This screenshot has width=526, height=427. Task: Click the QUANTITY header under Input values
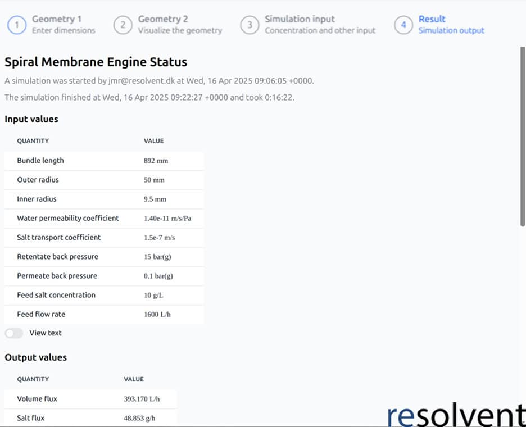pyautogui.click(x=33, y=141)
